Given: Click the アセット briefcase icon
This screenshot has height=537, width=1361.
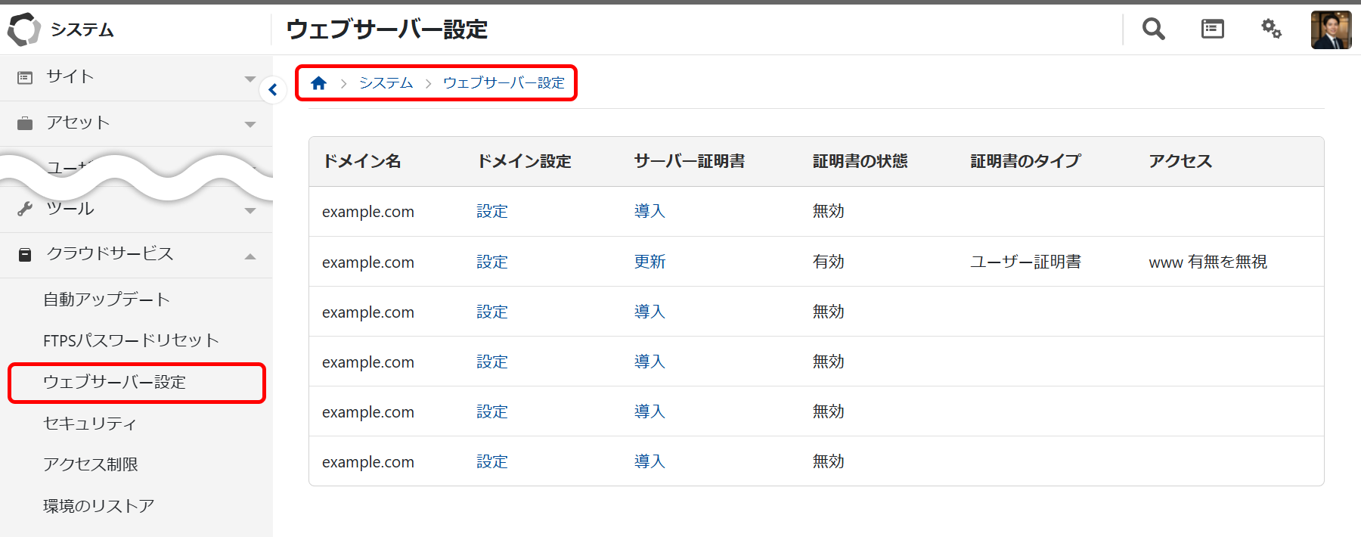Looking at the screenshot, I should [25, 123].
